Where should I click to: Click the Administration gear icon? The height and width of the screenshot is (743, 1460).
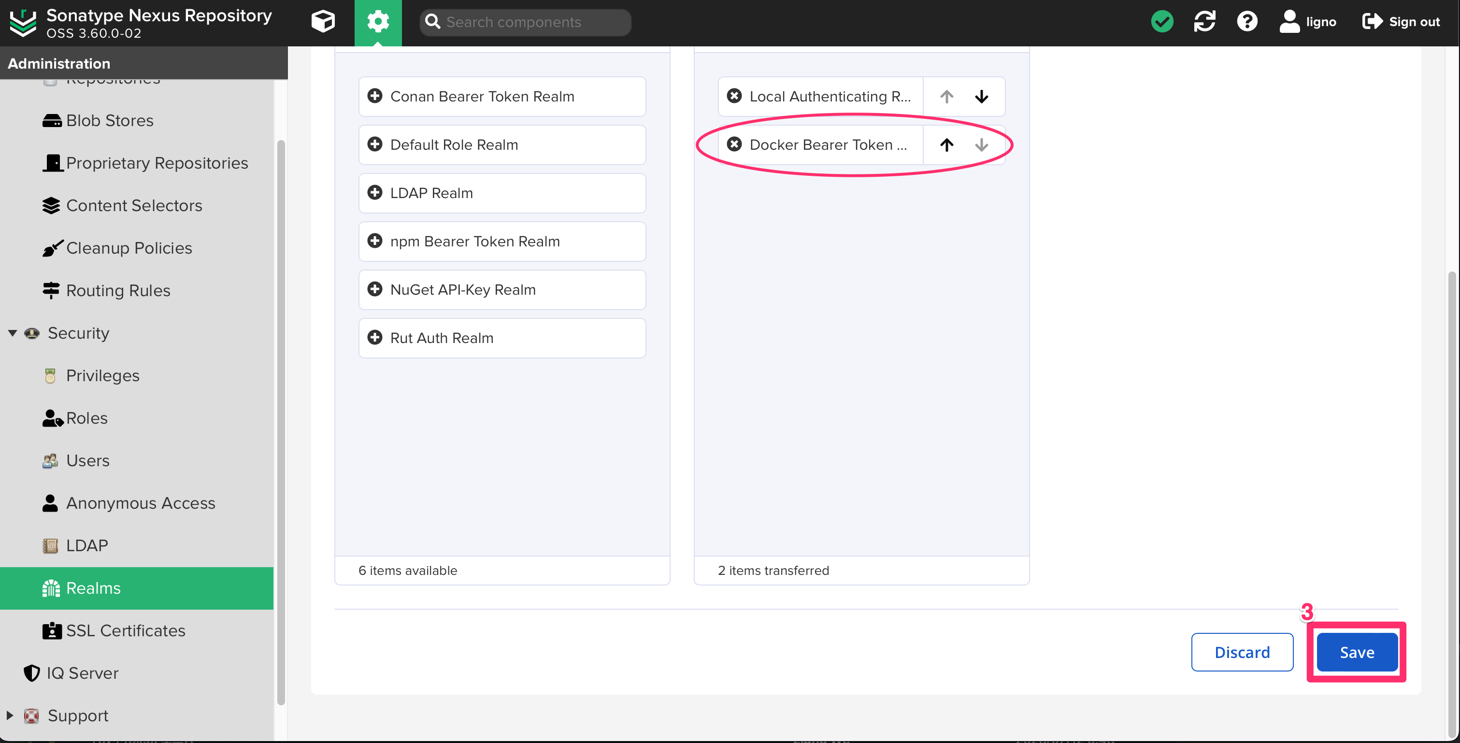pos(378,22)
